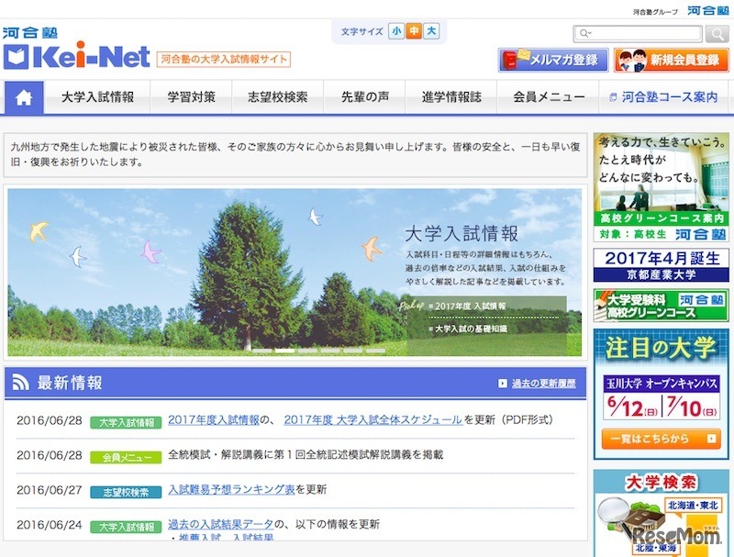Click the 河合塾の大学入試情報サイト tagline
Viewport: 734px width, 557px height.
pos(223,59)
